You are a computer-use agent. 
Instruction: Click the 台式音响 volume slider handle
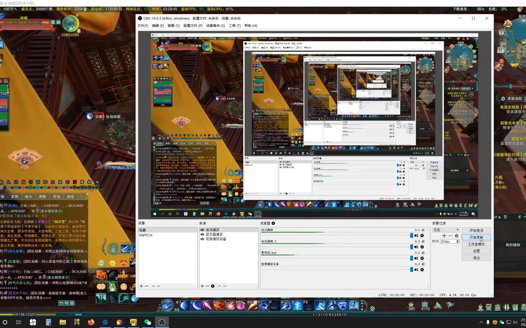click(x=412, y=236)
